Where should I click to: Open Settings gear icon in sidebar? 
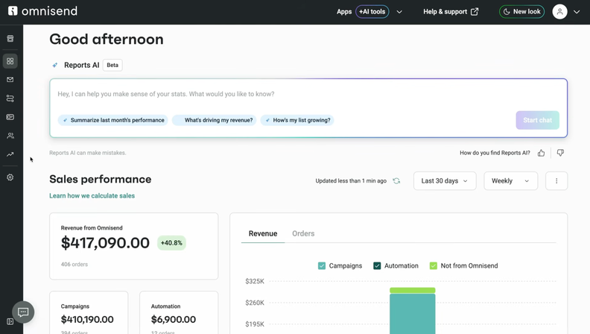click(x=10, y=177)
